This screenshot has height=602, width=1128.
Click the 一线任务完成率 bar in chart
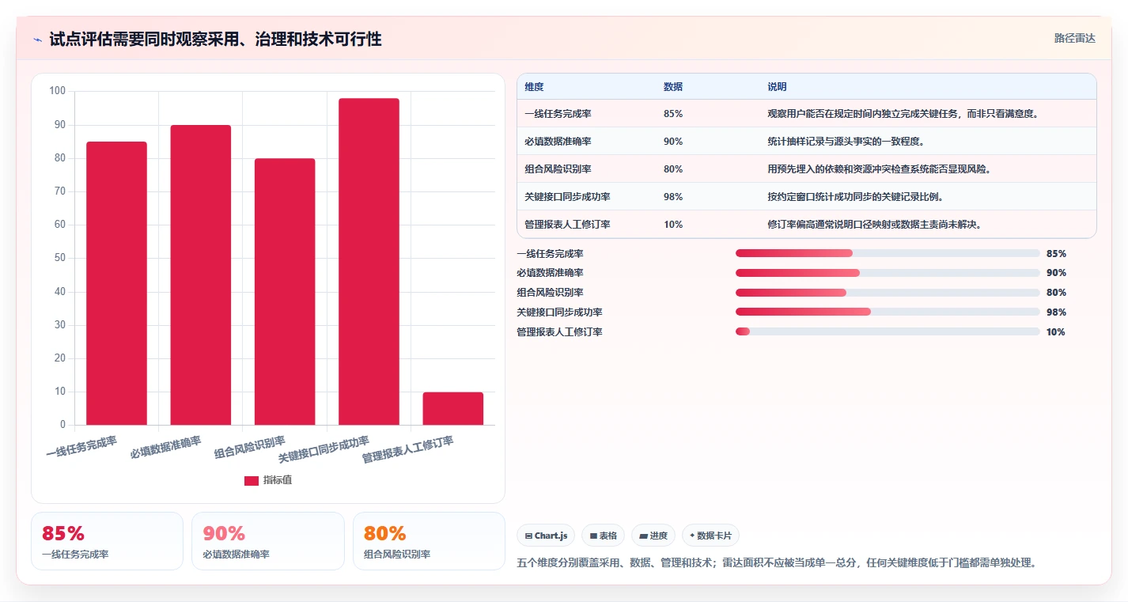coord(116,283)
